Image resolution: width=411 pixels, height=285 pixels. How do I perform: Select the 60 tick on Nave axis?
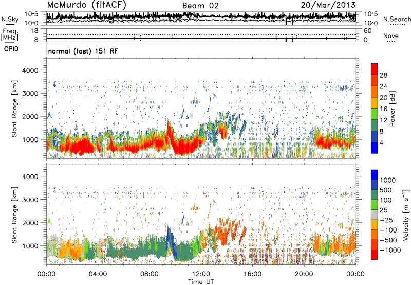367,31
